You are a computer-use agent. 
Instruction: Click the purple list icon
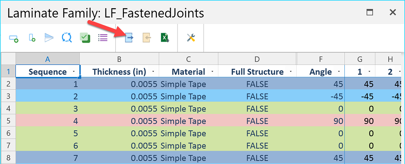[x=102, y=38]
